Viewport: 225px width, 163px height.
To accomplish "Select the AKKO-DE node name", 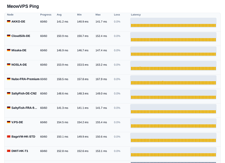I will point(18,22).
